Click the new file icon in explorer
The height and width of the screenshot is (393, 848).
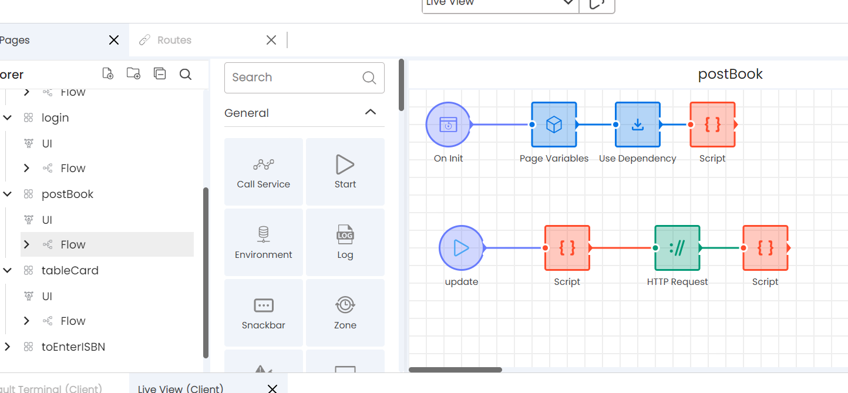(107, 74)
